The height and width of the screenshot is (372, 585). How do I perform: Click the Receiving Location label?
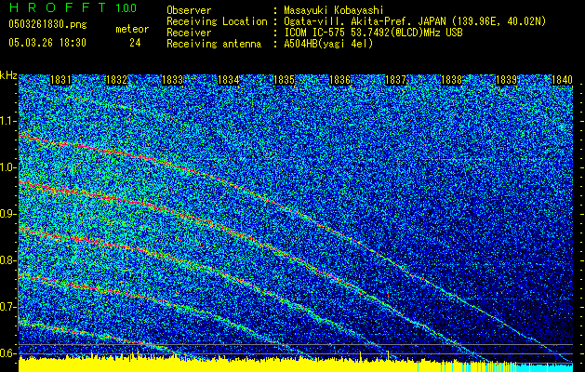click(x=217, y=21)
